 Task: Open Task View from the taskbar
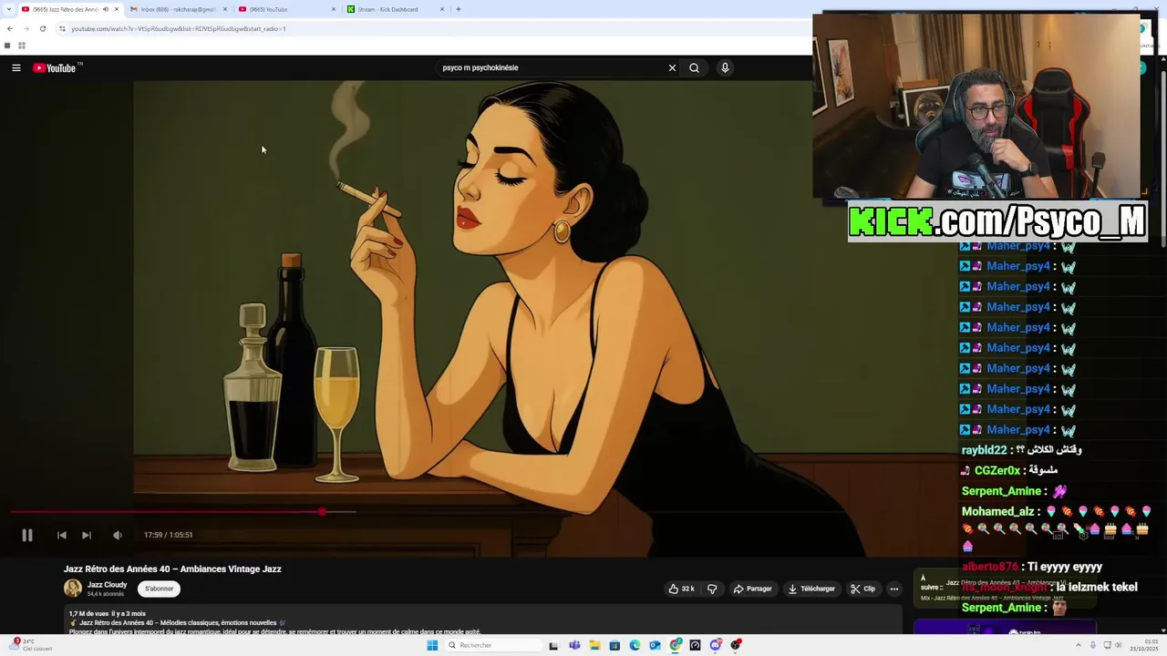tap(553, 645)
